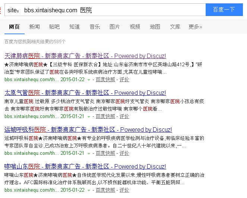Select the 知道 tab
Viewport: 247px width, 198px height.
(x=75, y=27)
